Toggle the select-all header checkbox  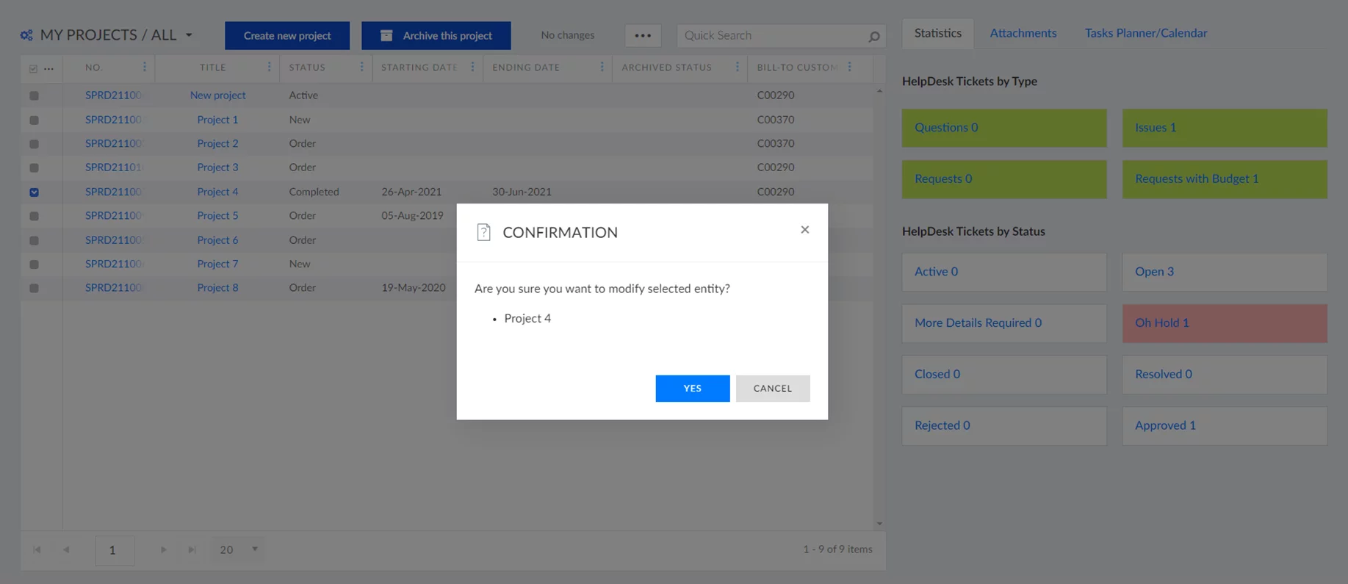coord(33,68)
